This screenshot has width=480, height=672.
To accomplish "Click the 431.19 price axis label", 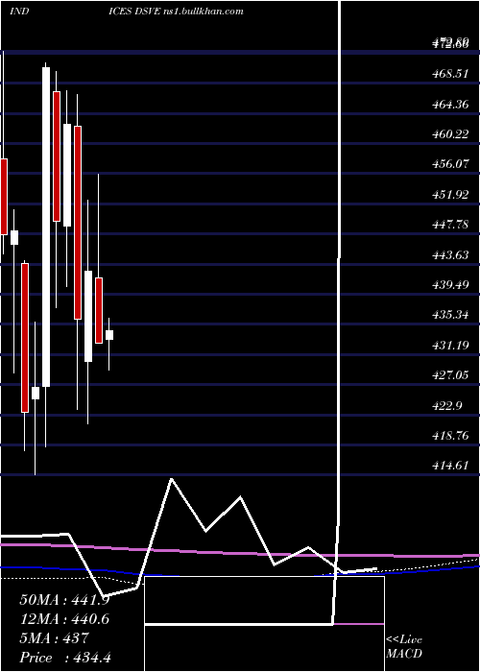I will pyautogui.click(x=450, y=345).
